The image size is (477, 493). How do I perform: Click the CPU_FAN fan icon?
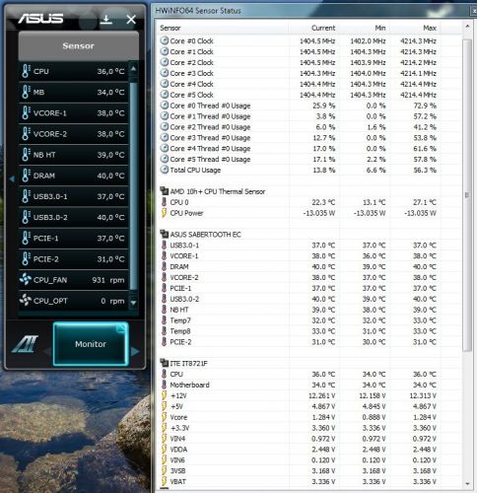[x=26, y=280]
